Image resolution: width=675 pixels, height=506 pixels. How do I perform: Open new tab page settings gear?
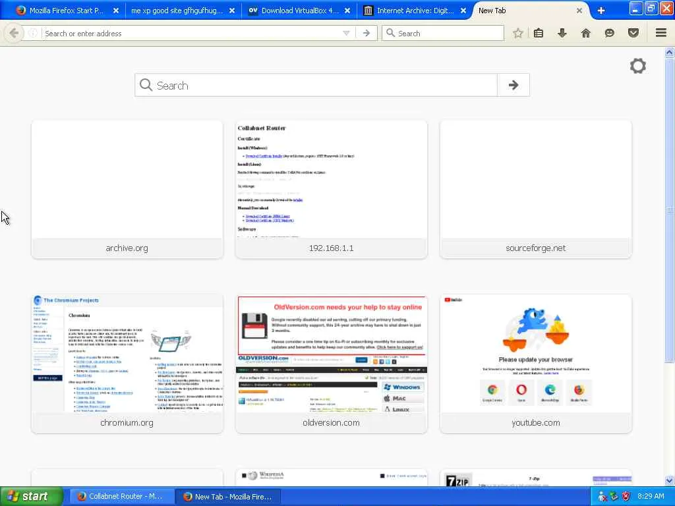coord(637,66)
